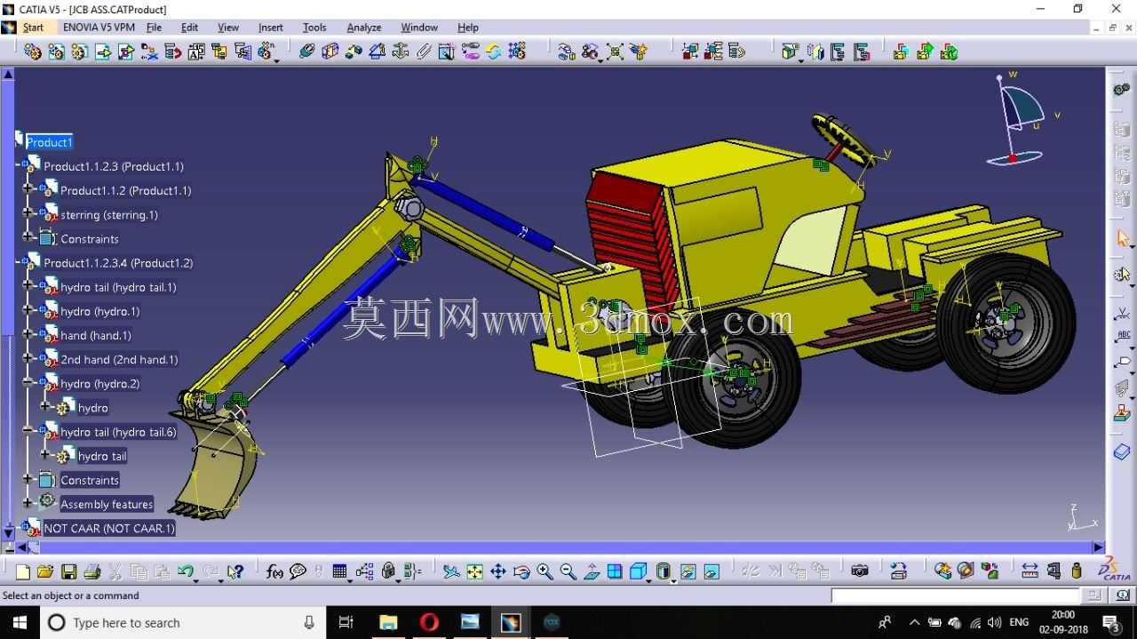Open the Analyze menu
This screenshot has width=1137, height=639.
364,28
